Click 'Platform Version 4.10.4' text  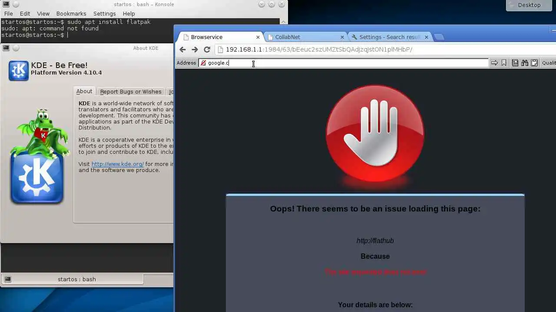pyautogui.click(x=66, y=73)
